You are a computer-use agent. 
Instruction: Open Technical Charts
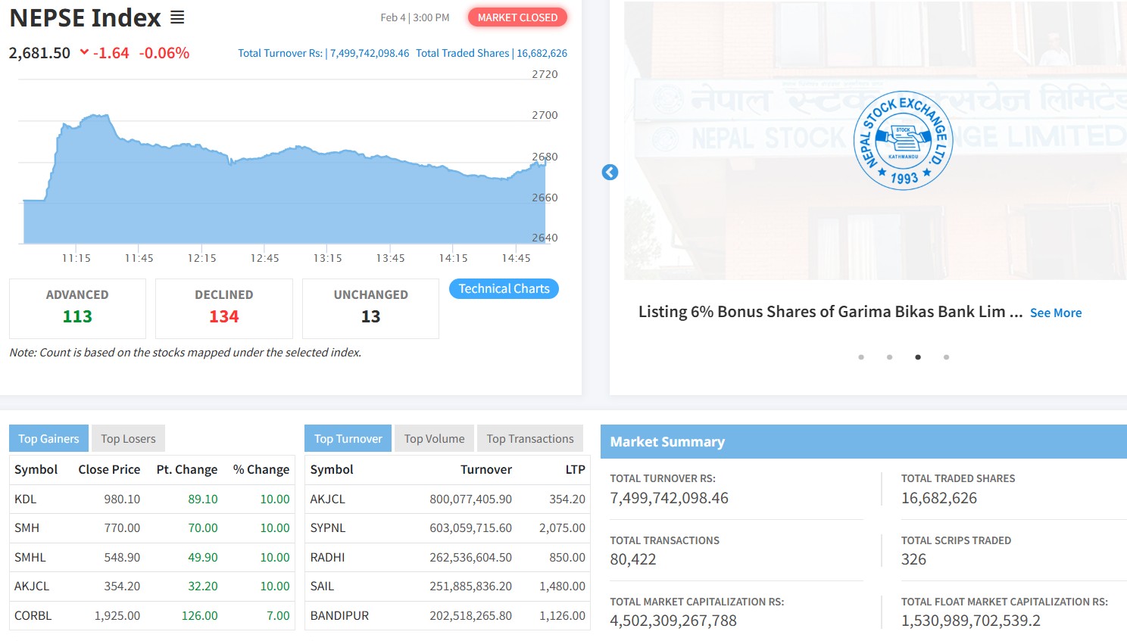(504, 289)
